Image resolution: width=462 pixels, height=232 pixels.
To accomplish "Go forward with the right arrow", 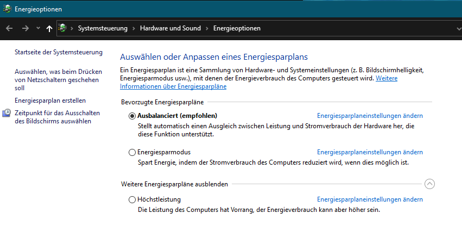I will (26, 28).
